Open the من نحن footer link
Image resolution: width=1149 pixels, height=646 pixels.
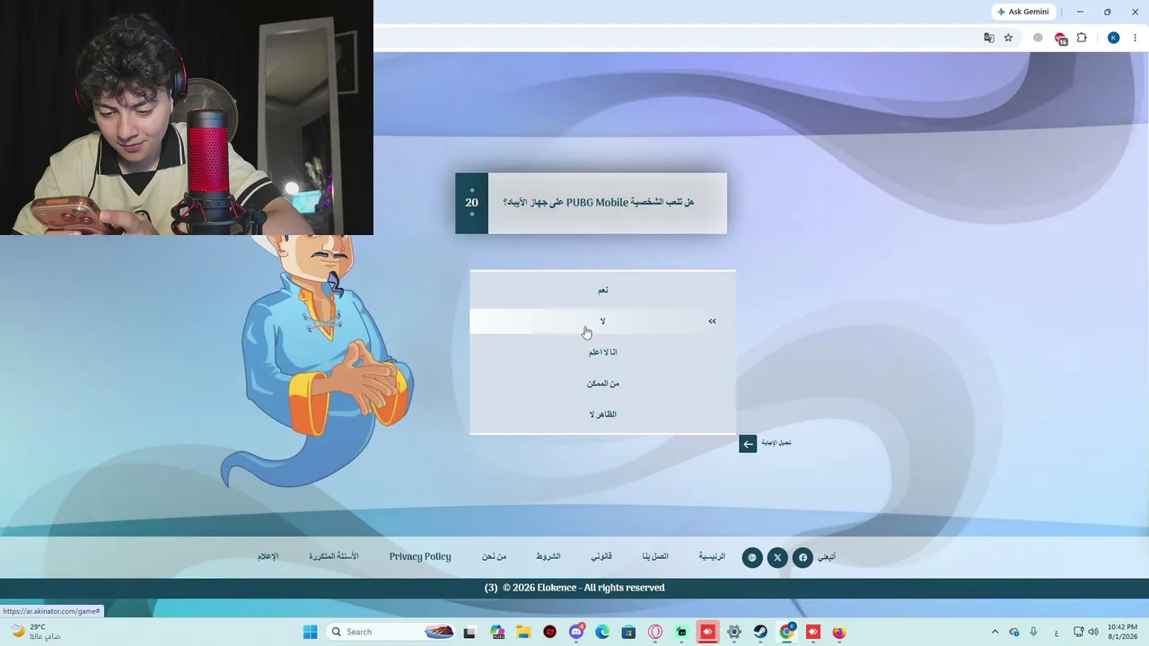494,556
